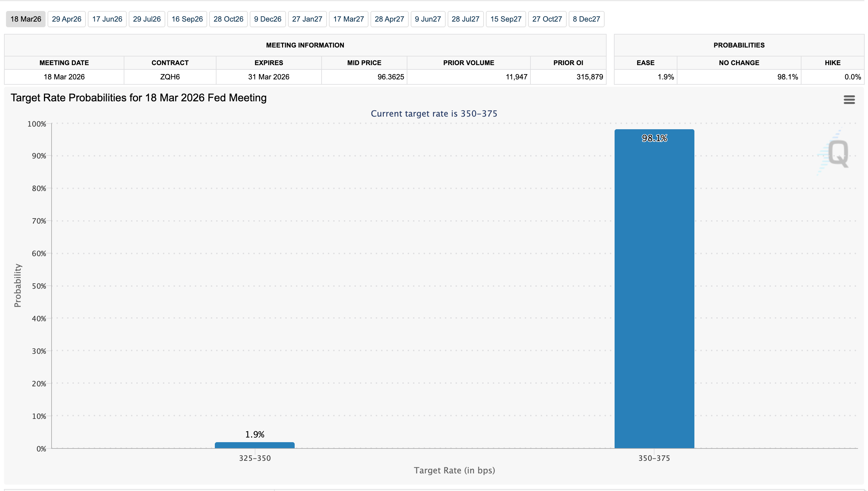Go to the 16 Sep26 meeting tab

[x=187, y=19]
